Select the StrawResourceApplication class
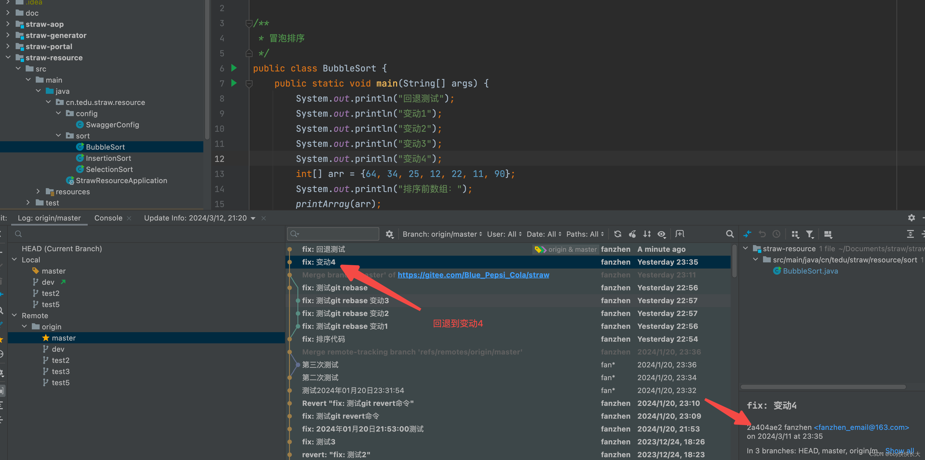Viewport: 925px width, 460px height. coord(121,181)
